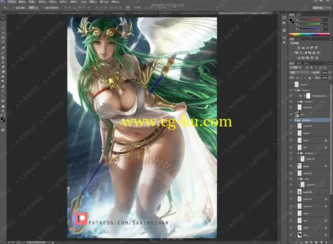Click the zoom percentage field in status bar
The image size is (333, 244).
point(11,243)
